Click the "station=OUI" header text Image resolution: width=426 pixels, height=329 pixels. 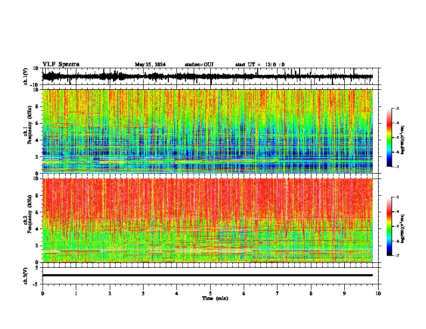click(x=199, y=65)
